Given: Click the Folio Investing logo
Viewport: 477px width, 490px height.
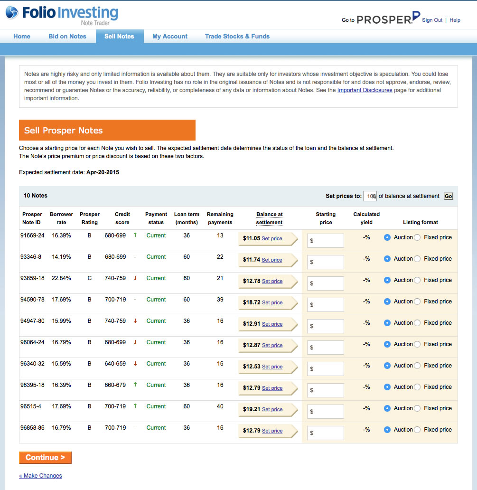Looking at the screenshot, I should point(62,15).
